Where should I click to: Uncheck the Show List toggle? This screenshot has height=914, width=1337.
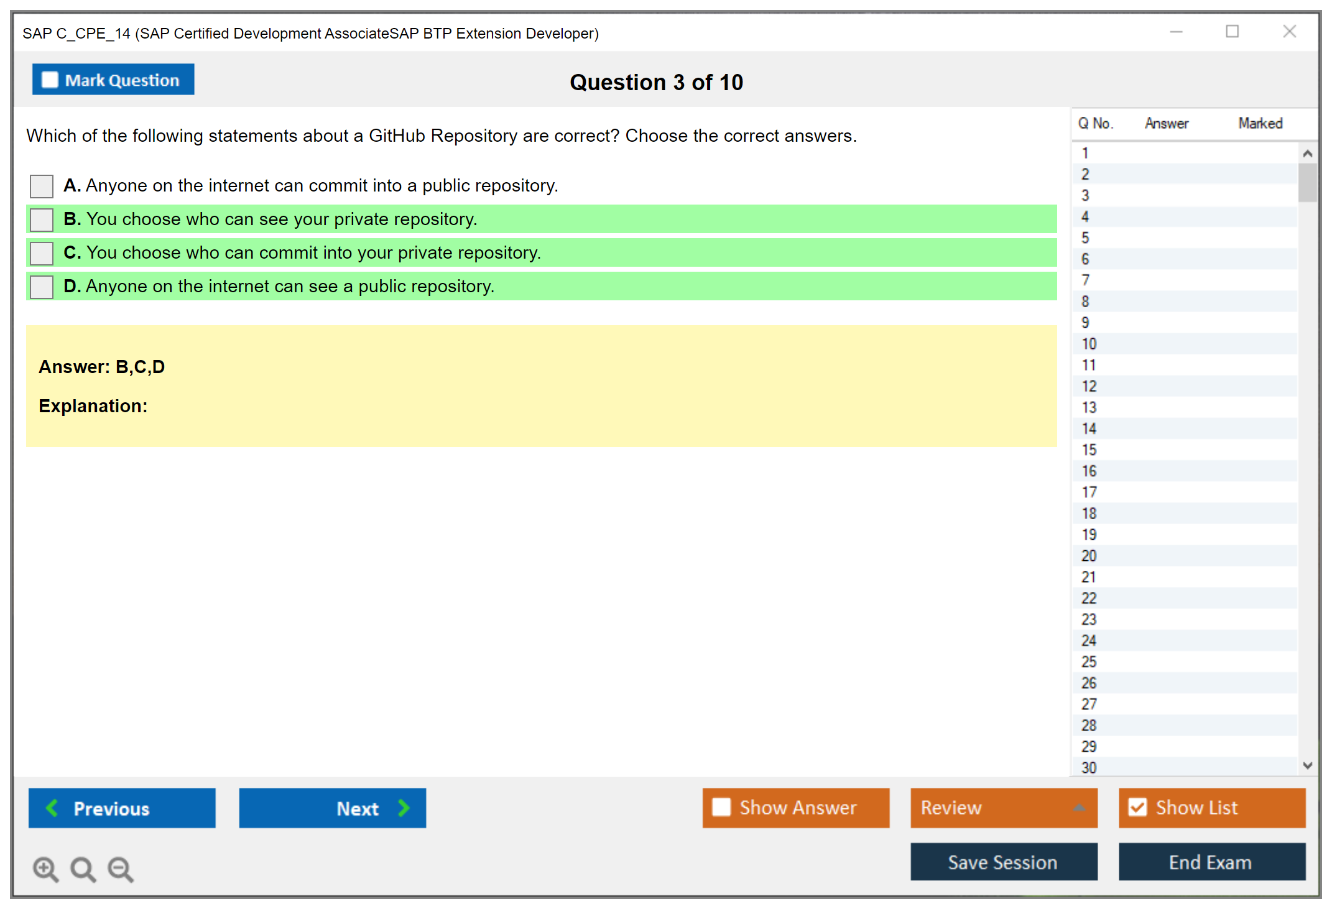(x=1137, y=807)
